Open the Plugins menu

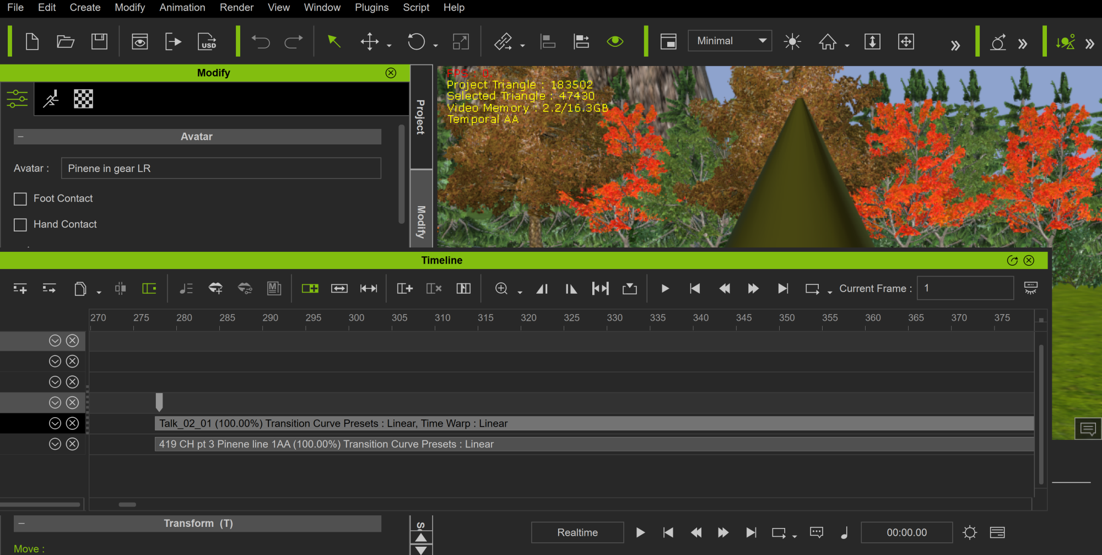click(x=372, y=8)
